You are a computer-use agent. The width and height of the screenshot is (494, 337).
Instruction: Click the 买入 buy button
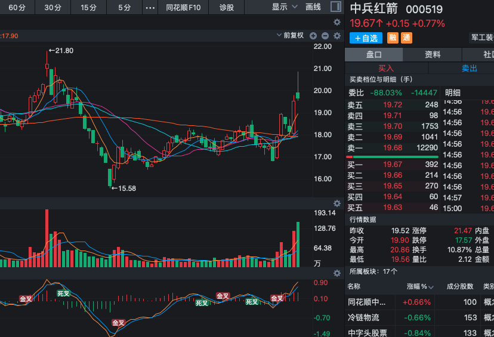point(386,68)
